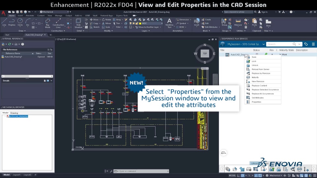The image size is (317, 178).
Task: Click the Hide Situation tool
Action: point(78,23)
